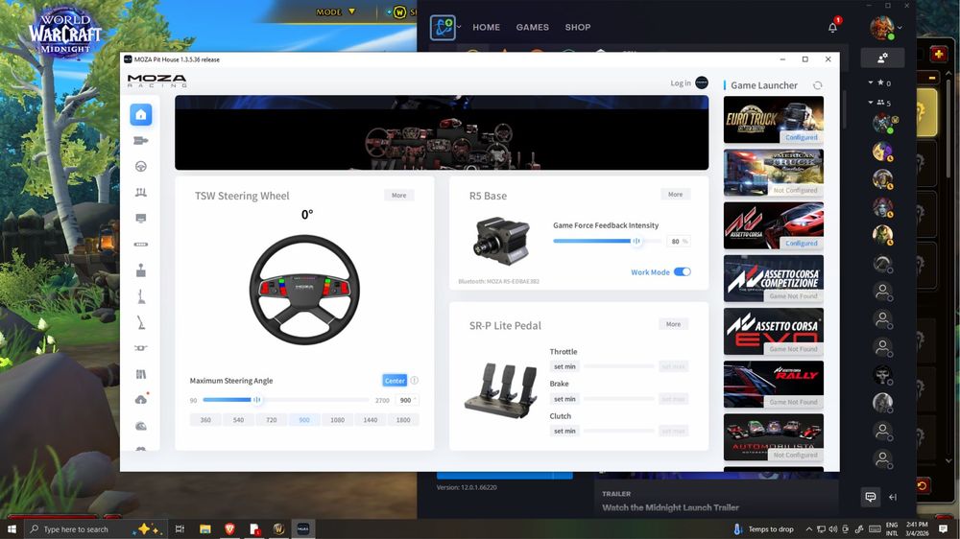Go to Battle.net SHOP tab
Screen dimensions: 960x539
[x=577, y=28]
